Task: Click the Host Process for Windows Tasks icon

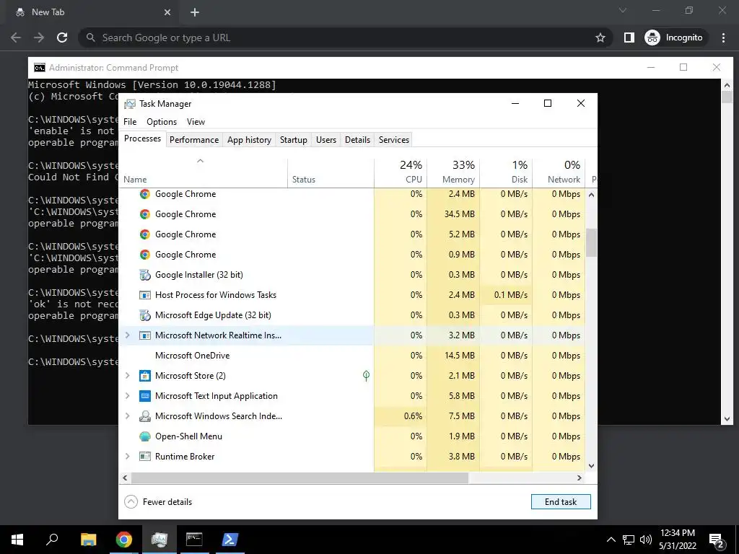Action: tap(144, 295)
